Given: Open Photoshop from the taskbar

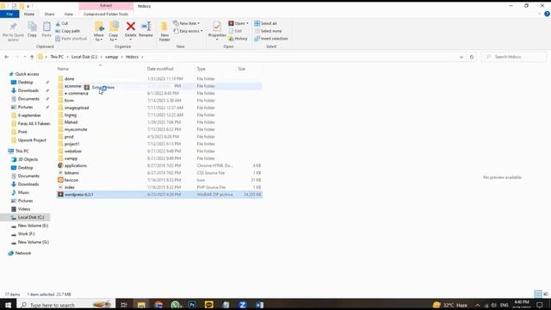Looking at the screenshot, I should coord(192,305).
